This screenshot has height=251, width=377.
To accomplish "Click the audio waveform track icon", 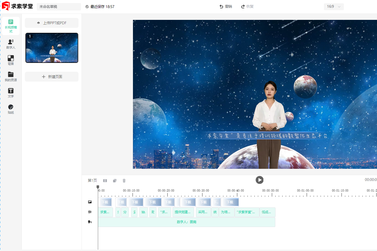I will (x=90, y=212).
